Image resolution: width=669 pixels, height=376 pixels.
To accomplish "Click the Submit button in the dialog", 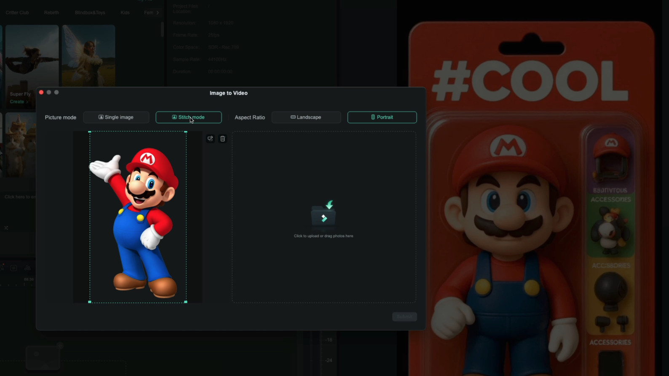I will pos(404,317).
